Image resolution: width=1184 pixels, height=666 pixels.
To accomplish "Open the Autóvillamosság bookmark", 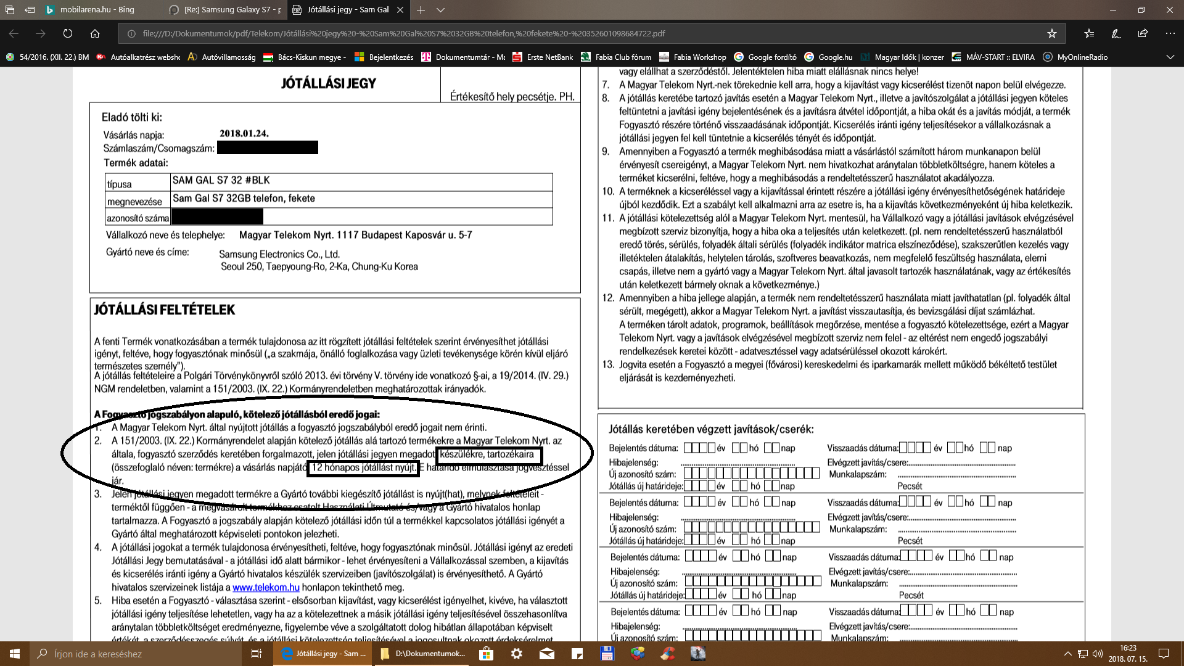I will [x=221, y=57].
